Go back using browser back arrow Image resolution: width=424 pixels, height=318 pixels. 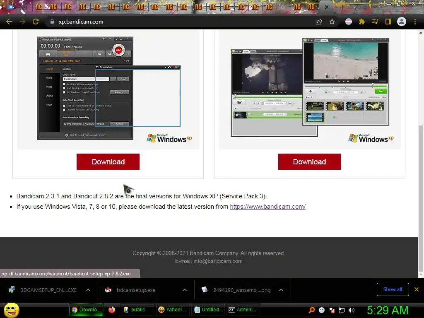[9, 22]
